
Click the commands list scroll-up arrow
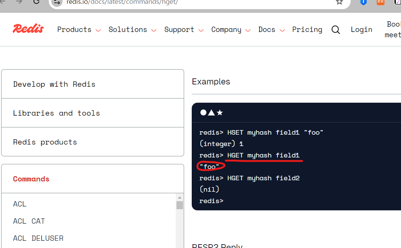tap(180, 198)
